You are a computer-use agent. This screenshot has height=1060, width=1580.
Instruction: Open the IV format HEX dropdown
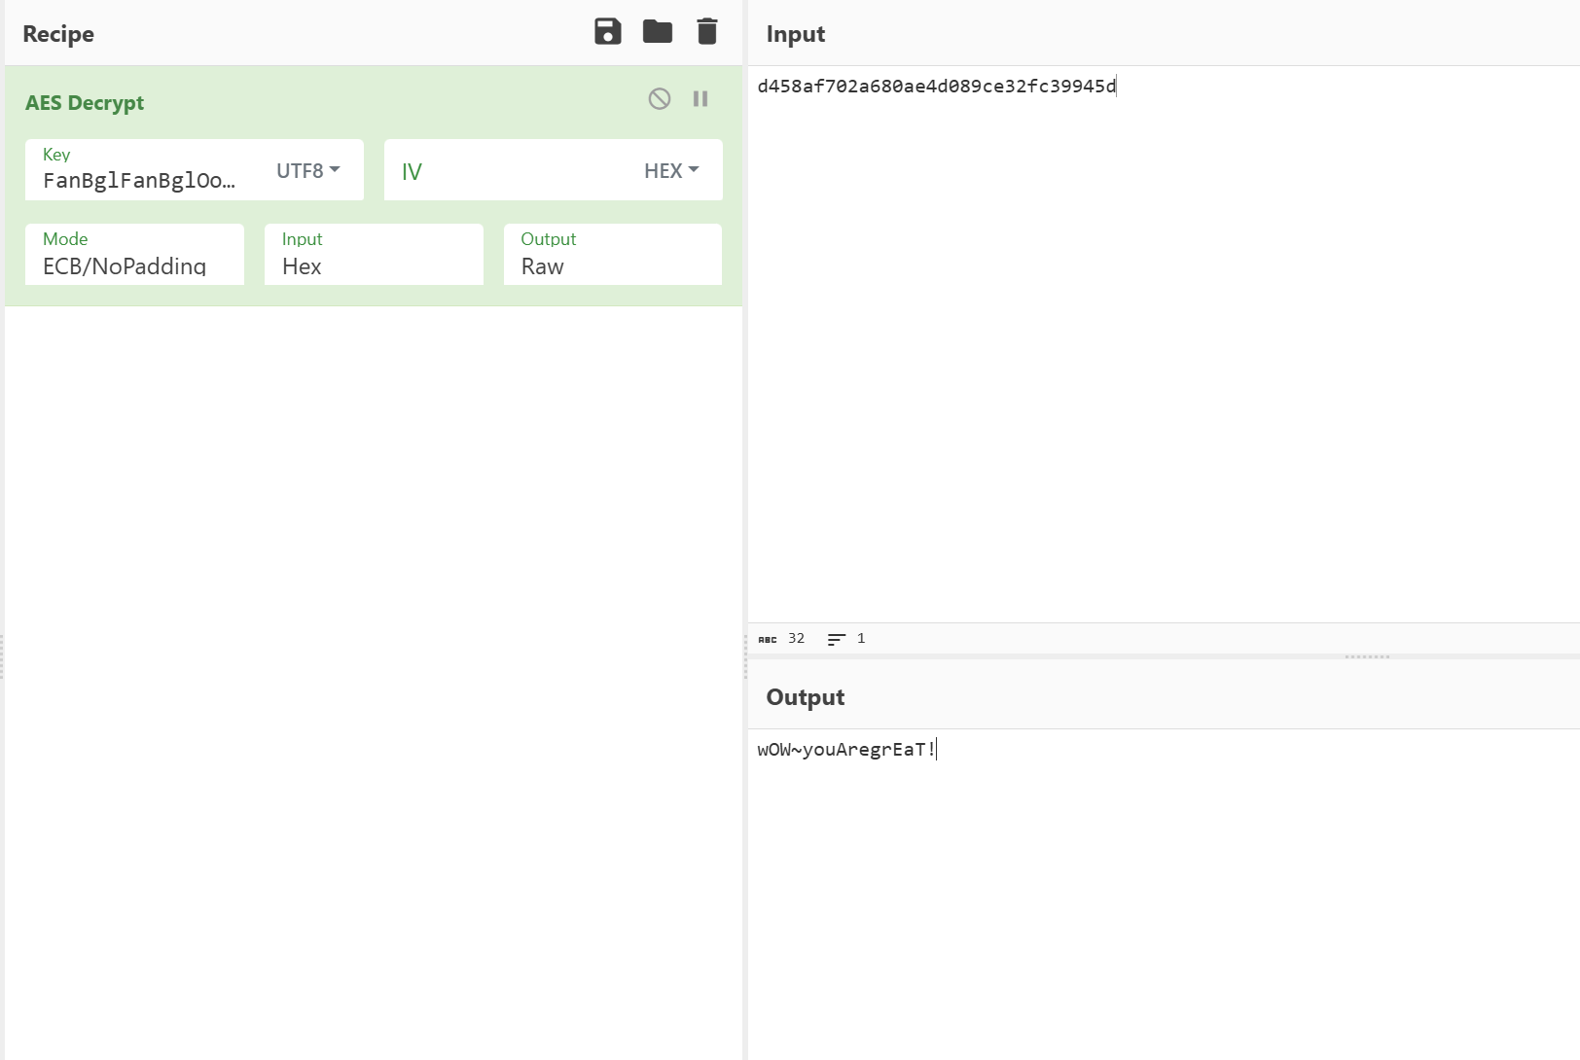tap(671, 171)
